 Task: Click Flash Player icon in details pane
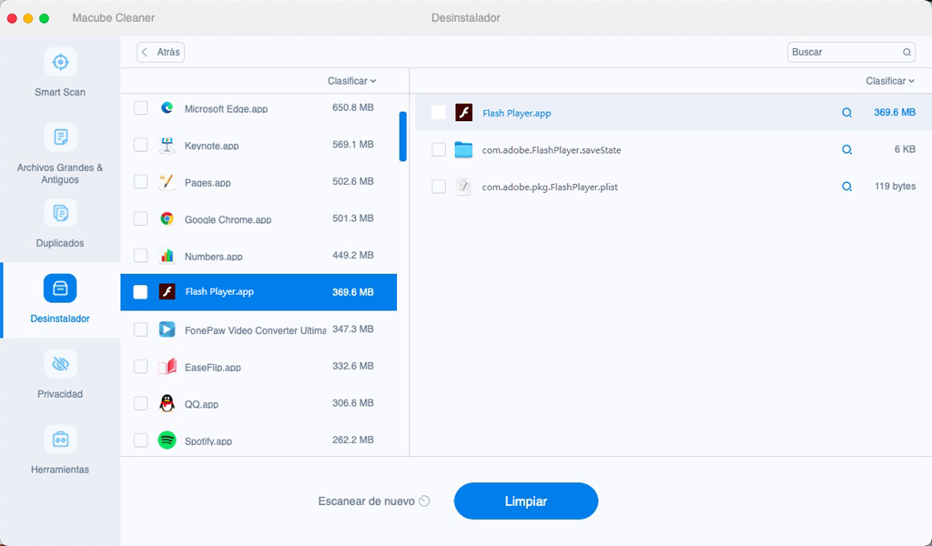coord(463,112)
